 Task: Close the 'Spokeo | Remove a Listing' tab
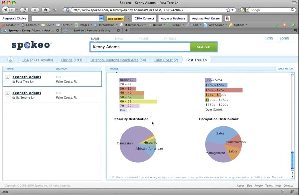118,30
